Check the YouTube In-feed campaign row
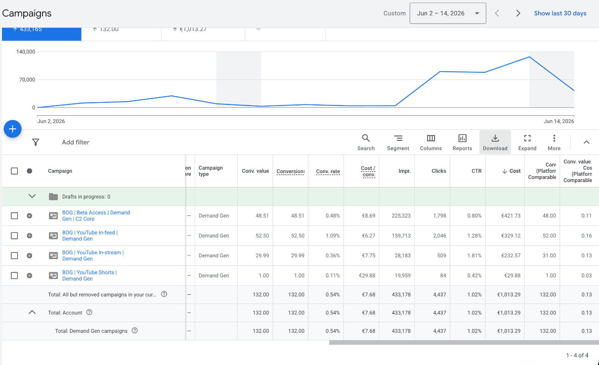Image resolution: width=599 pixels, height=365 pixels. 15,236
